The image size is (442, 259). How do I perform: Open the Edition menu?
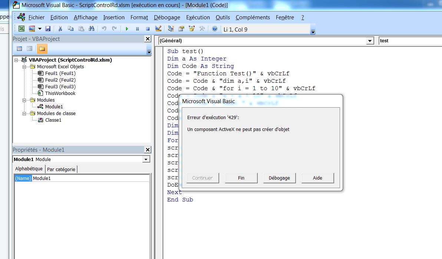(59, 17)
